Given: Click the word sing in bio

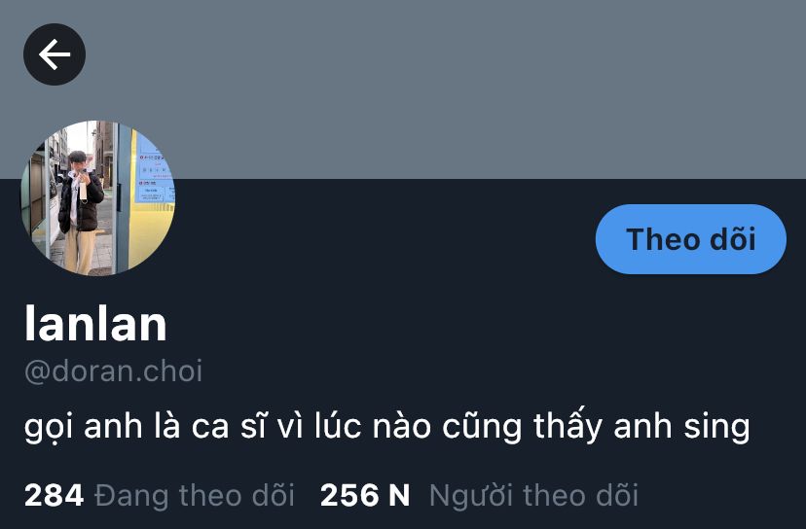Looking at the screenshot, I should click(x=716, y=427).
